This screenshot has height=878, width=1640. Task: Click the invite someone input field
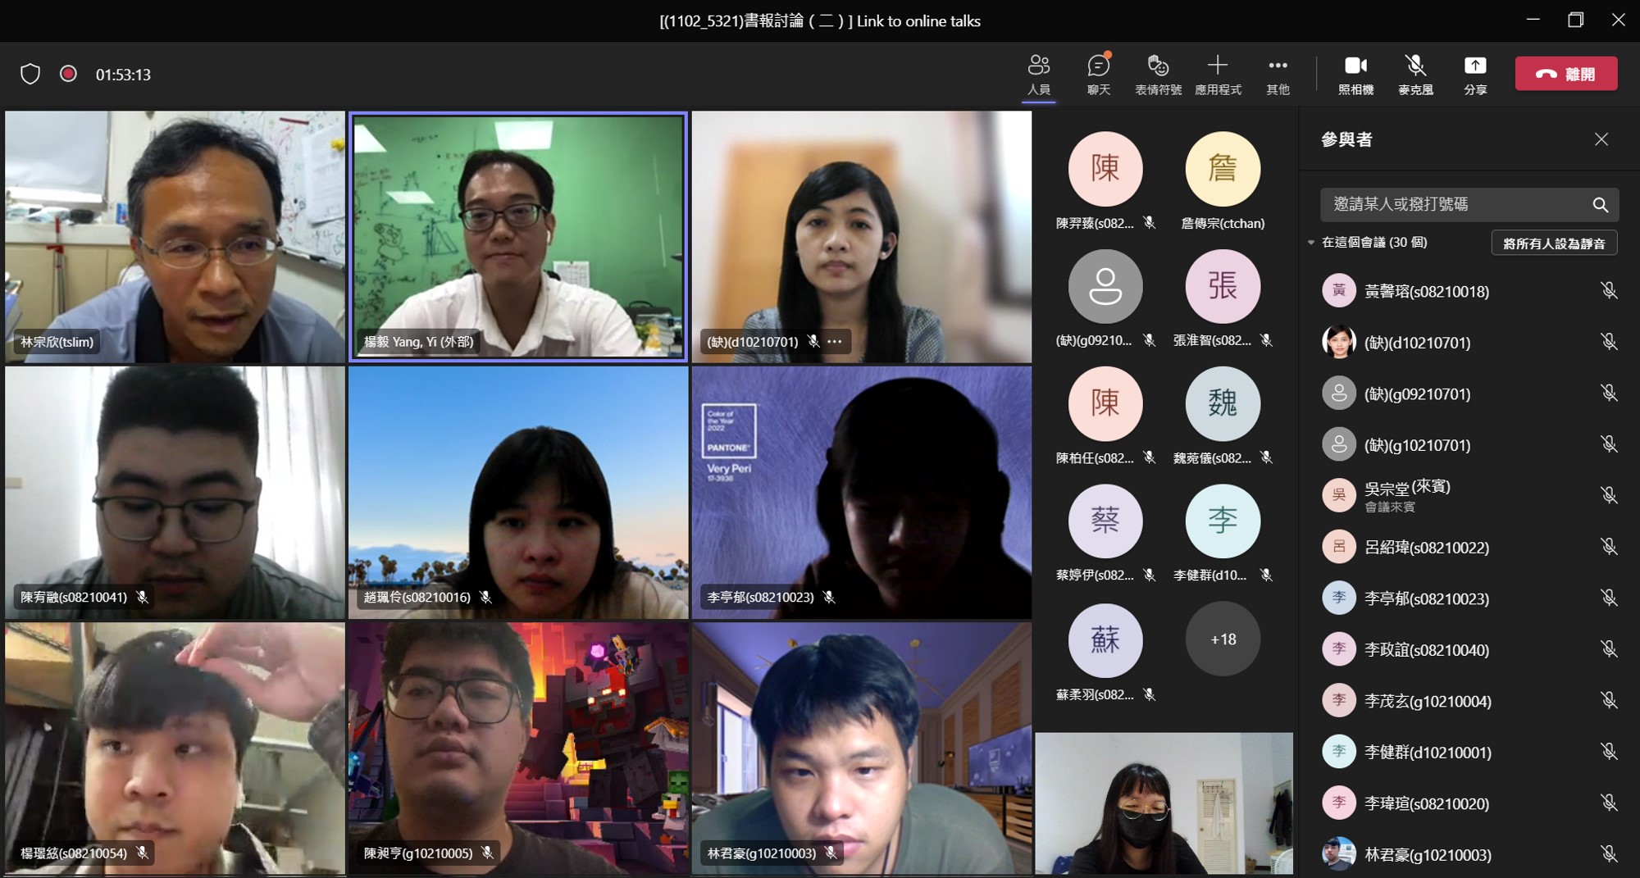pos(1451,205)
